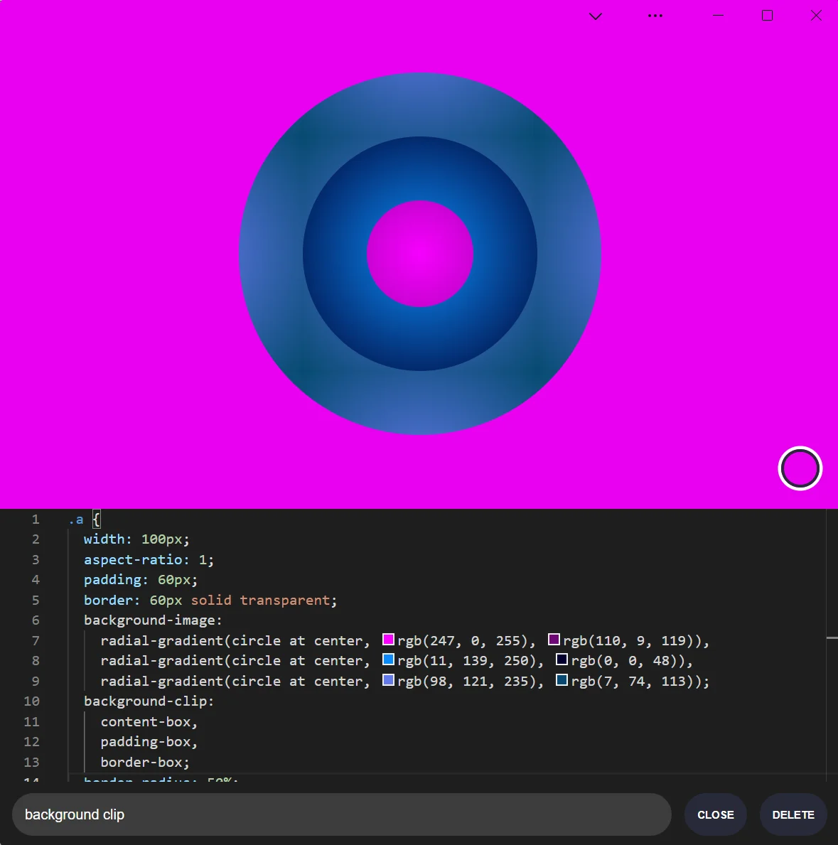
Task: Pick the rgb(11, 139, 250) blue swatch
Action: (x=388, y=660)
